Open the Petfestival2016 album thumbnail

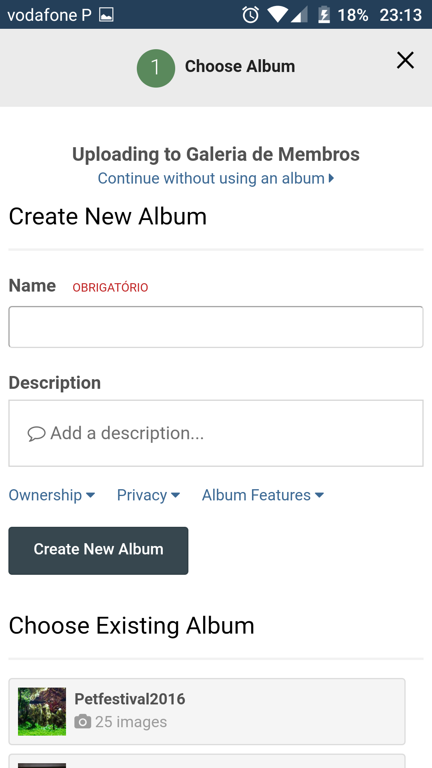pos(42,712)
